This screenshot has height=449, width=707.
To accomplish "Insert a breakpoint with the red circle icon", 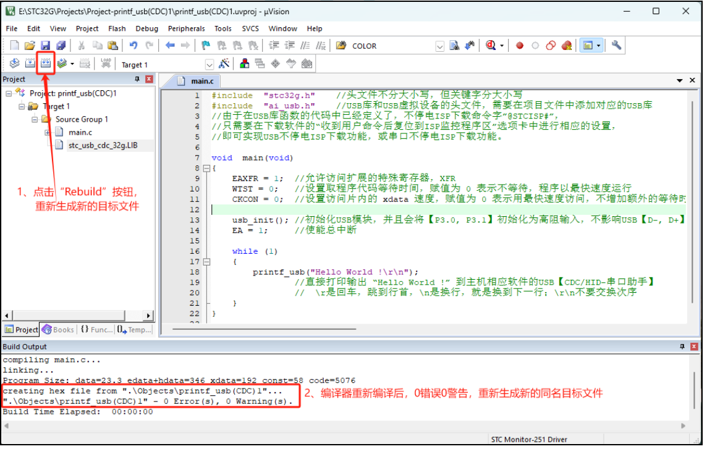I will (x=520, y=46).
